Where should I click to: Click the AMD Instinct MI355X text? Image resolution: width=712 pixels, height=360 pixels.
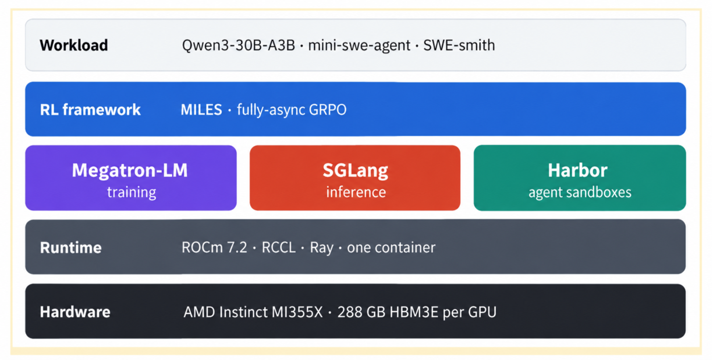tap(253, 312)
